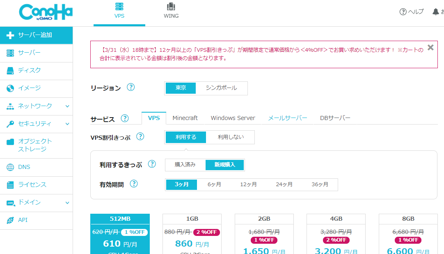Click the ConoHa by GMO logo

pyautogui.click(x=46, y=12)
